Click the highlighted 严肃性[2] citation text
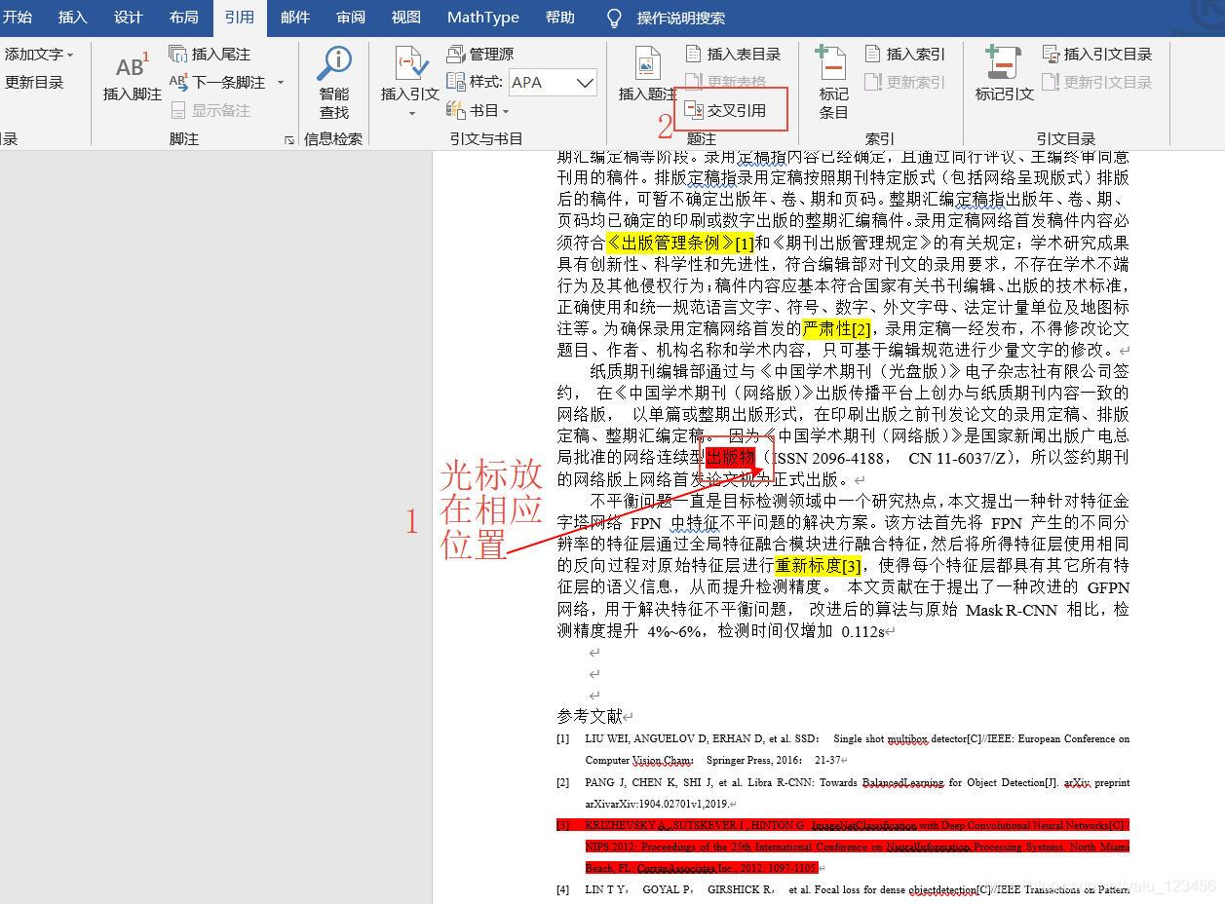 coord(837,328)
